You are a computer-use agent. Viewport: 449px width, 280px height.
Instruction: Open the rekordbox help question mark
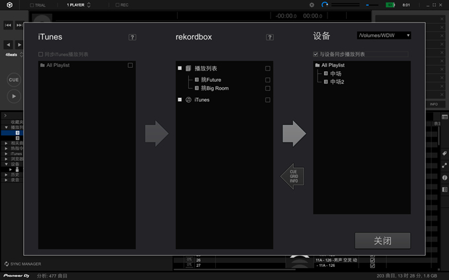point(269,38)
